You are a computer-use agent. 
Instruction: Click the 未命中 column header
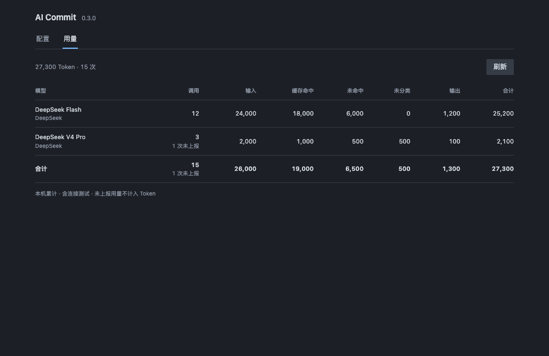(x=355, y=90)
